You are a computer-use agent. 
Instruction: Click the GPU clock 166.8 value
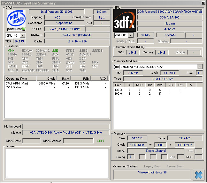coord(133,52)
